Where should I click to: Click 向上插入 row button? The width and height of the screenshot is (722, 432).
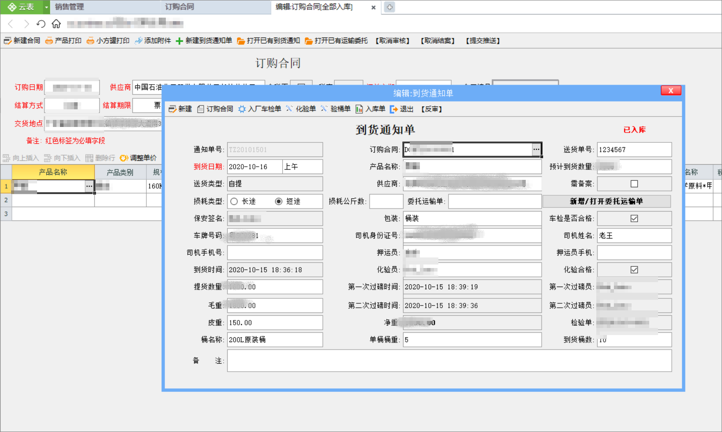(21, 158)
